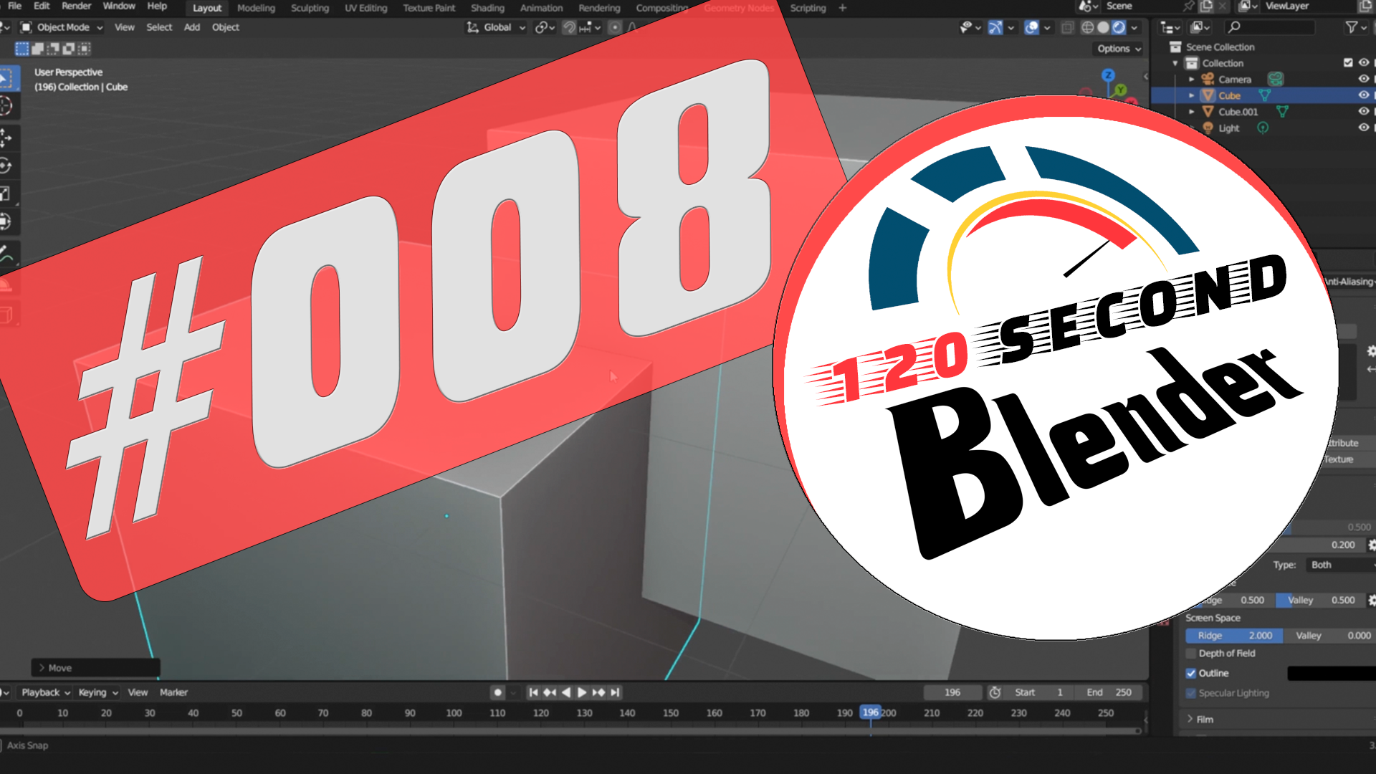The height and width of the screenshot is (774, 1376).
Task: Click the Options button in viewport
Action: tap(1118, 49)
